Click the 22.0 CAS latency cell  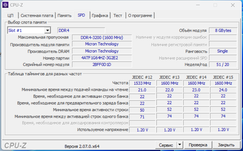tap(169, 90)
